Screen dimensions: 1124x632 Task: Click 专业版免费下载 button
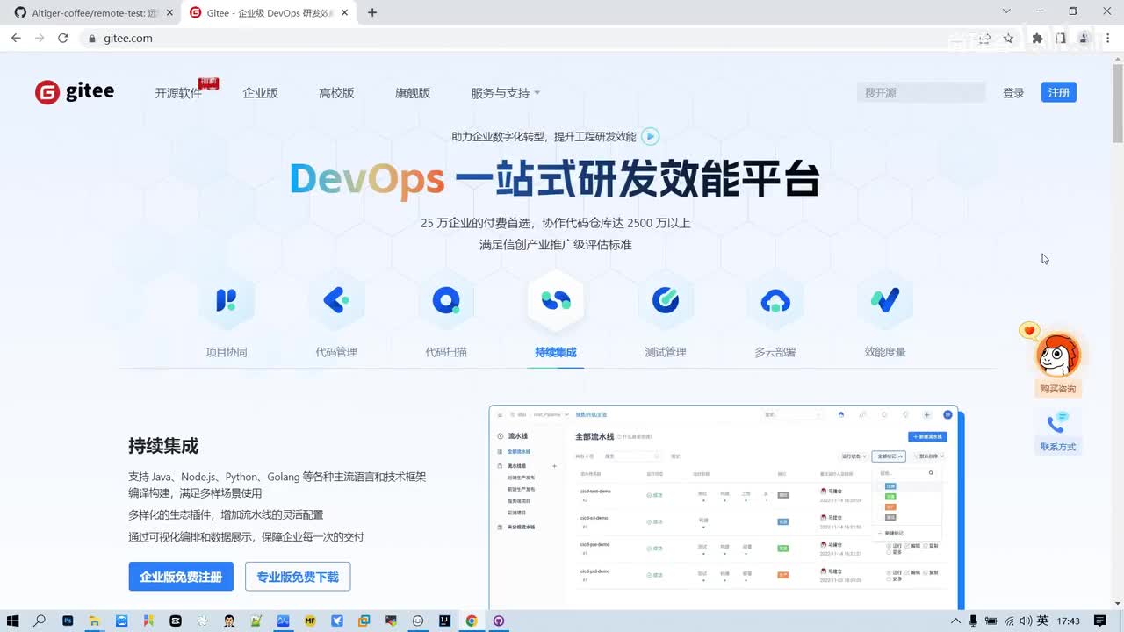(298, 577)
